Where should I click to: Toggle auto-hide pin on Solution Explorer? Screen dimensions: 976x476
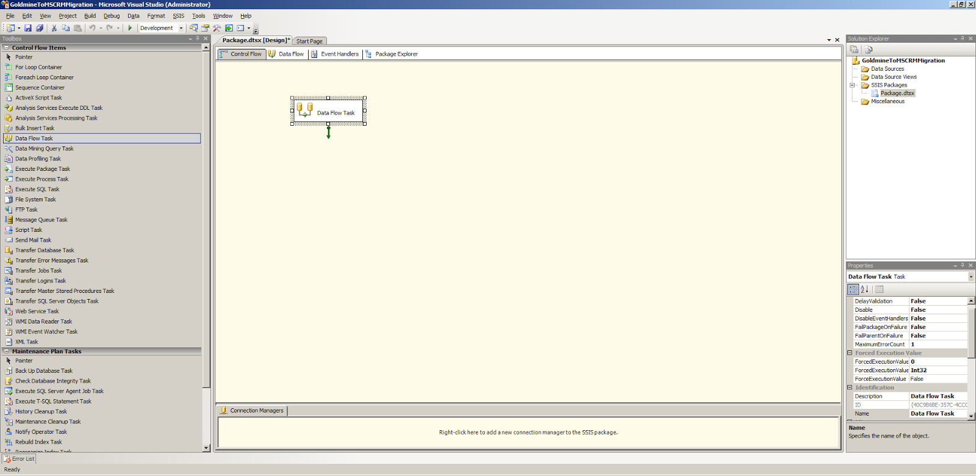[963, 38]
